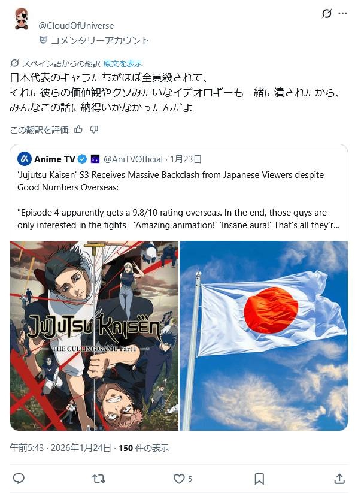The width and height of the screenshot is (358, 493).
Task: Click the affiliate badge next to Anime TV
Action: pos(95,159)
